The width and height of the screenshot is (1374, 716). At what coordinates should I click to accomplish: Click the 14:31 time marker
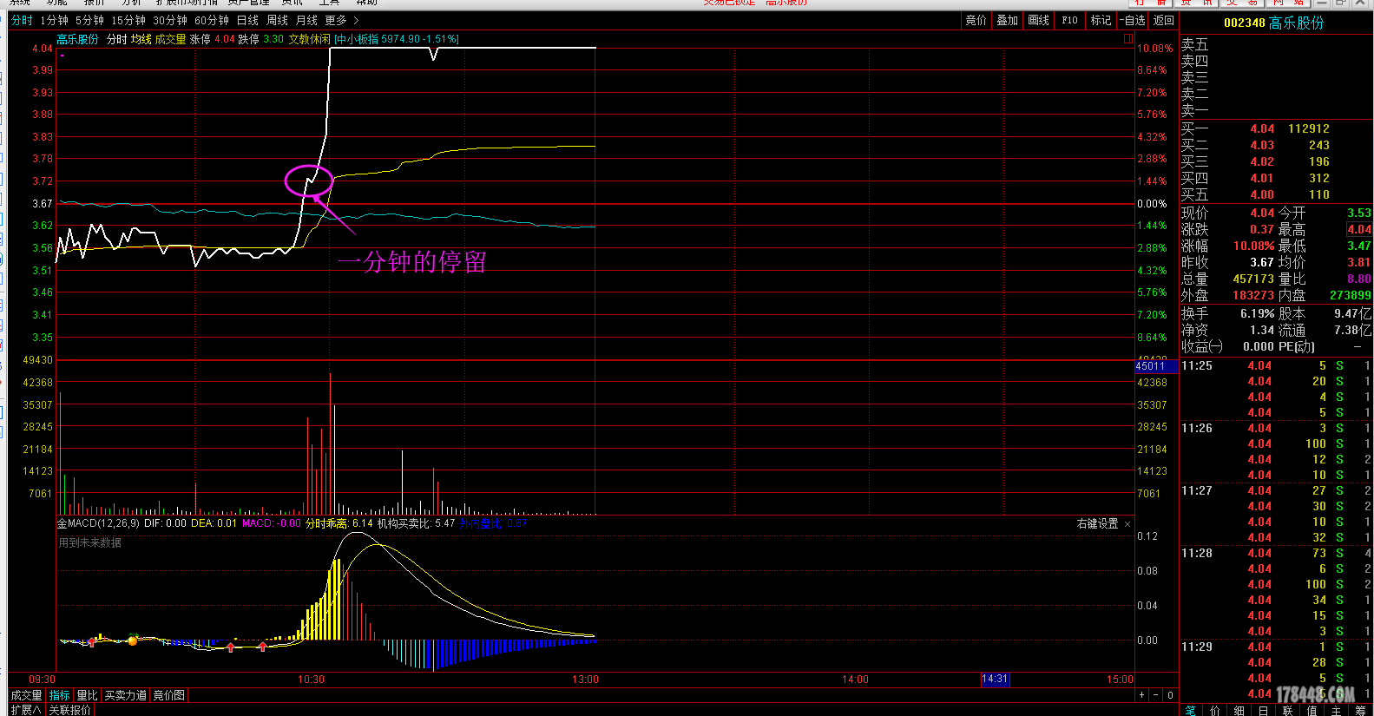coord(995,679)
